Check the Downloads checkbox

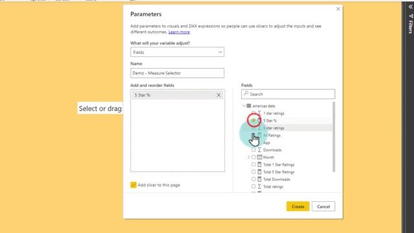pyautogui.click(x=254, y=150)
